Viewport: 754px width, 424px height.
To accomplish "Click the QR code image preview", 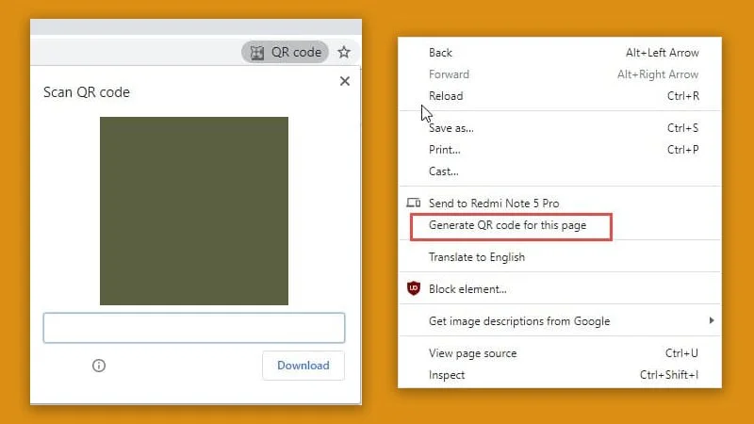I will pyautogui.click(x=194, y=211).
